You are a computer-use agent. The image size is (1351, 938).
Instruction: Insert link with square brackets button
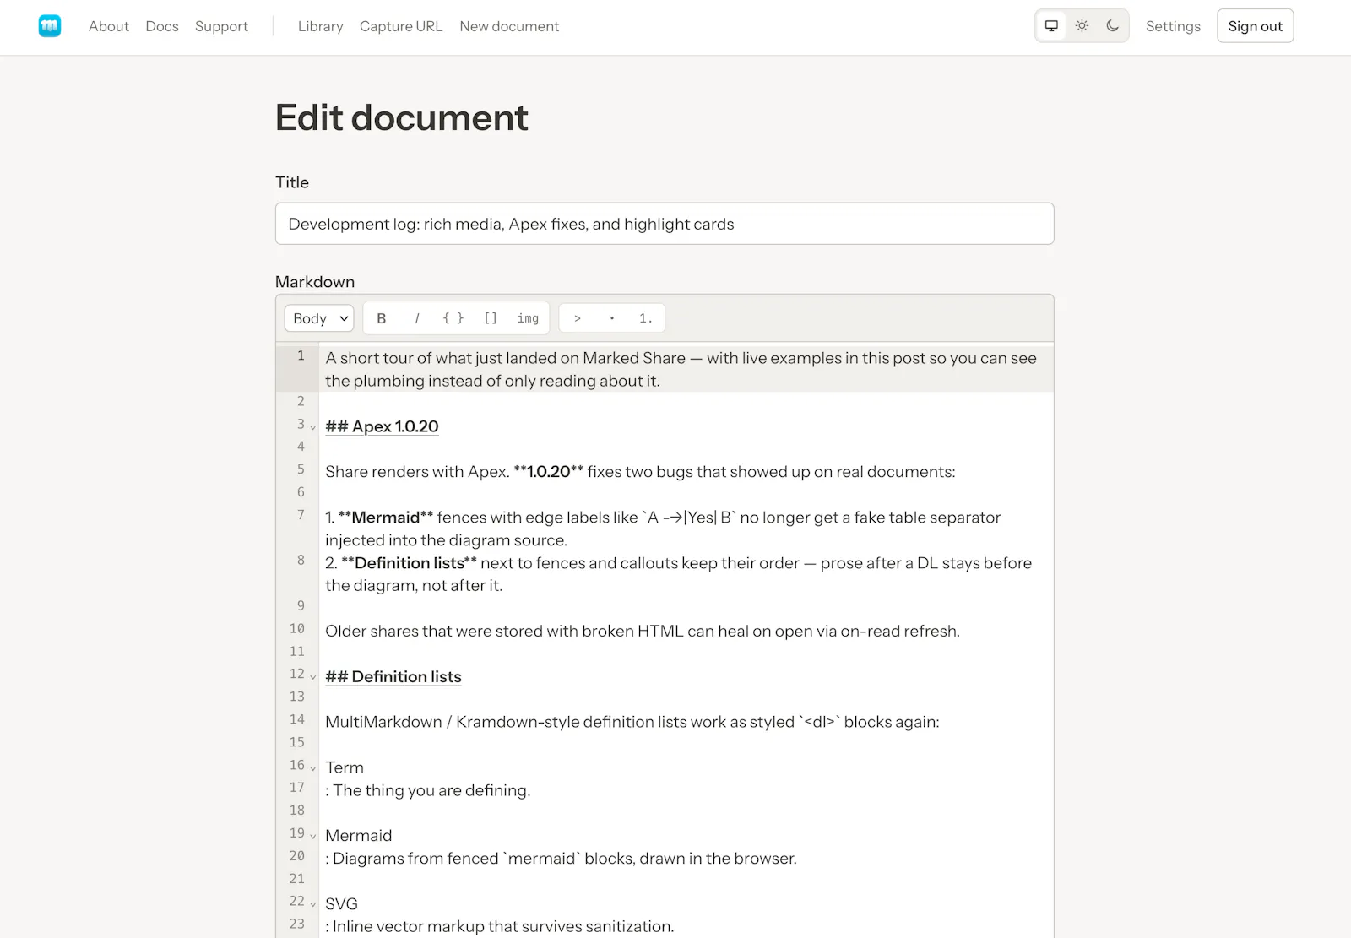(491, 318)
